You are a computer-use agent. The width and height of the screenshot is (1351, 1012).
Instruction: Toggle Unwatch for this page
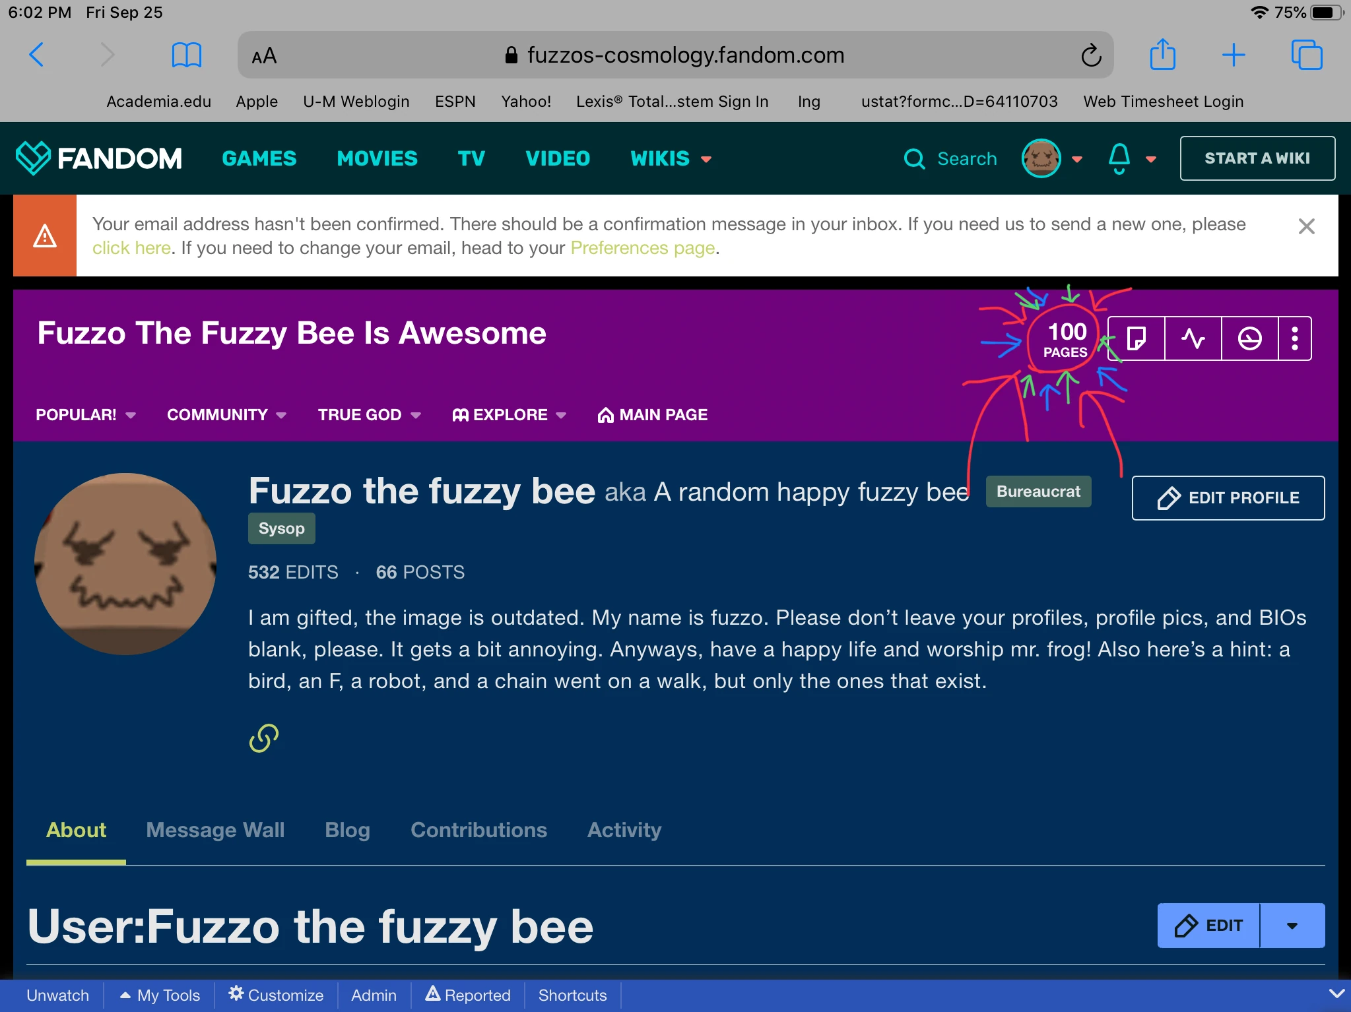tap(57, 995)
